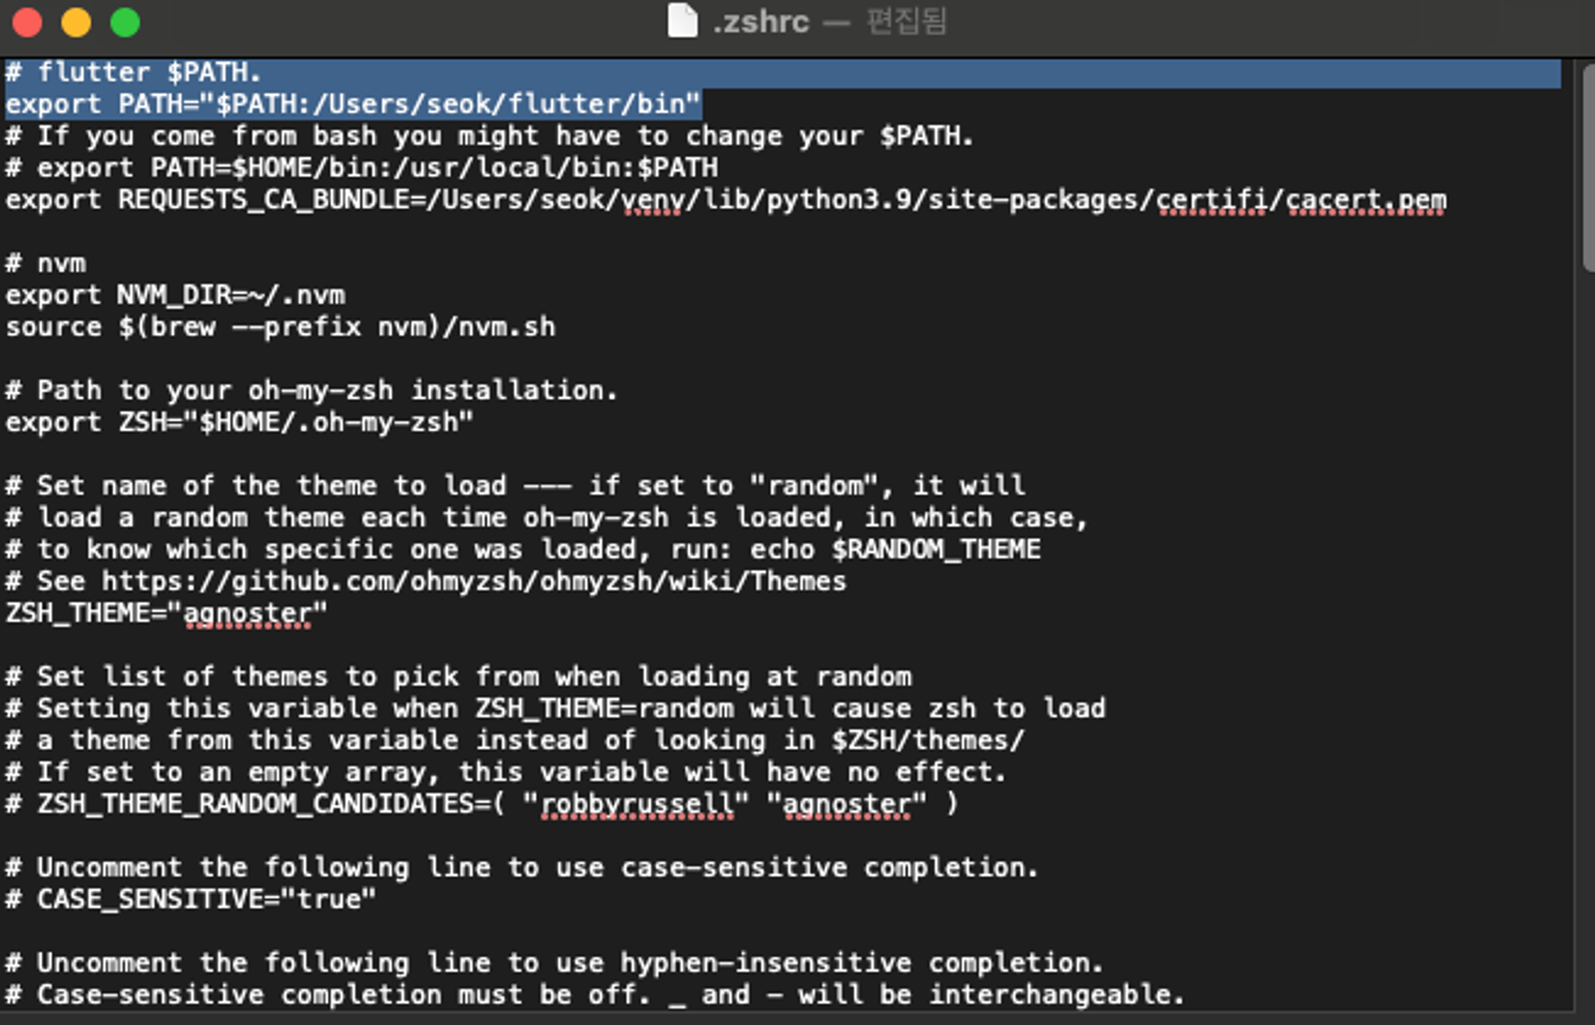Click the 'source $(brew --prefix nvm)/nvm.sh' line
Viewport: 1595px width, 1025px height.
coord(281,327)
